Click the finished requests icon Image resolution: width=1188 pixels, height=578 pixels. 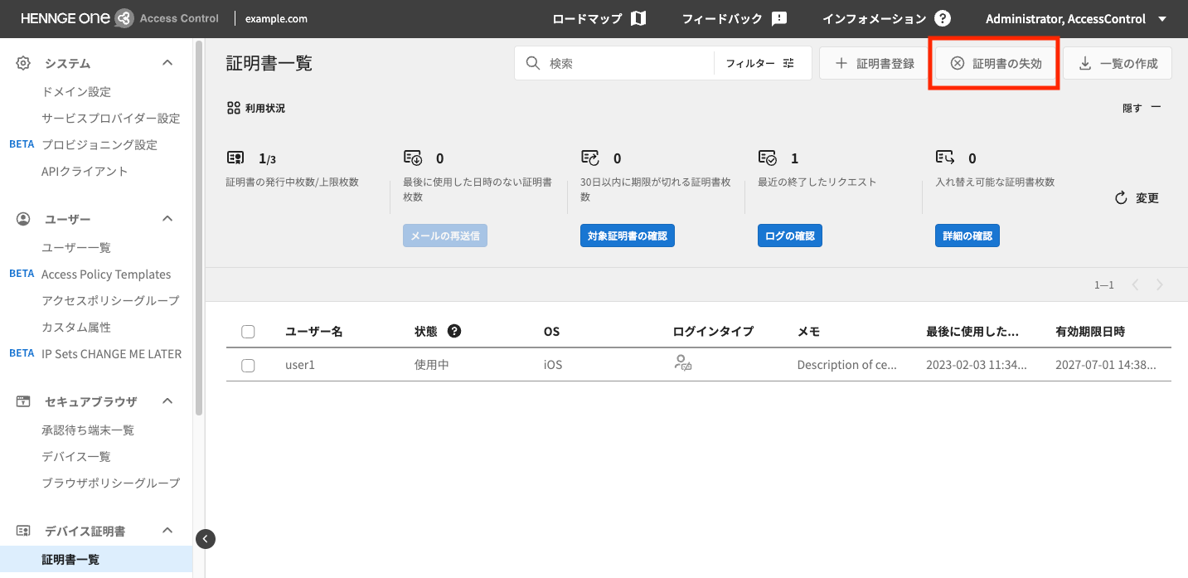click(x=768, y=158)
